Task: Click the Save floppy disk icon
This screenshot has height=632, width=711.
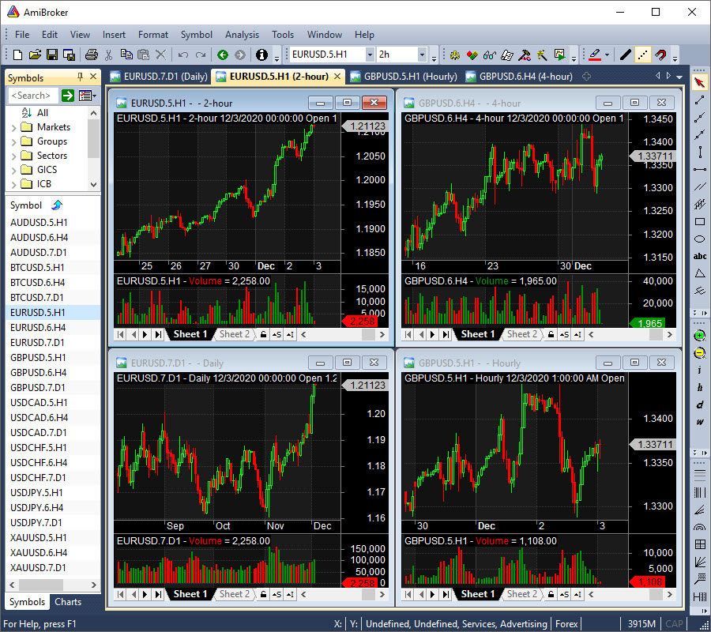Action: click(x=52, y=55)
